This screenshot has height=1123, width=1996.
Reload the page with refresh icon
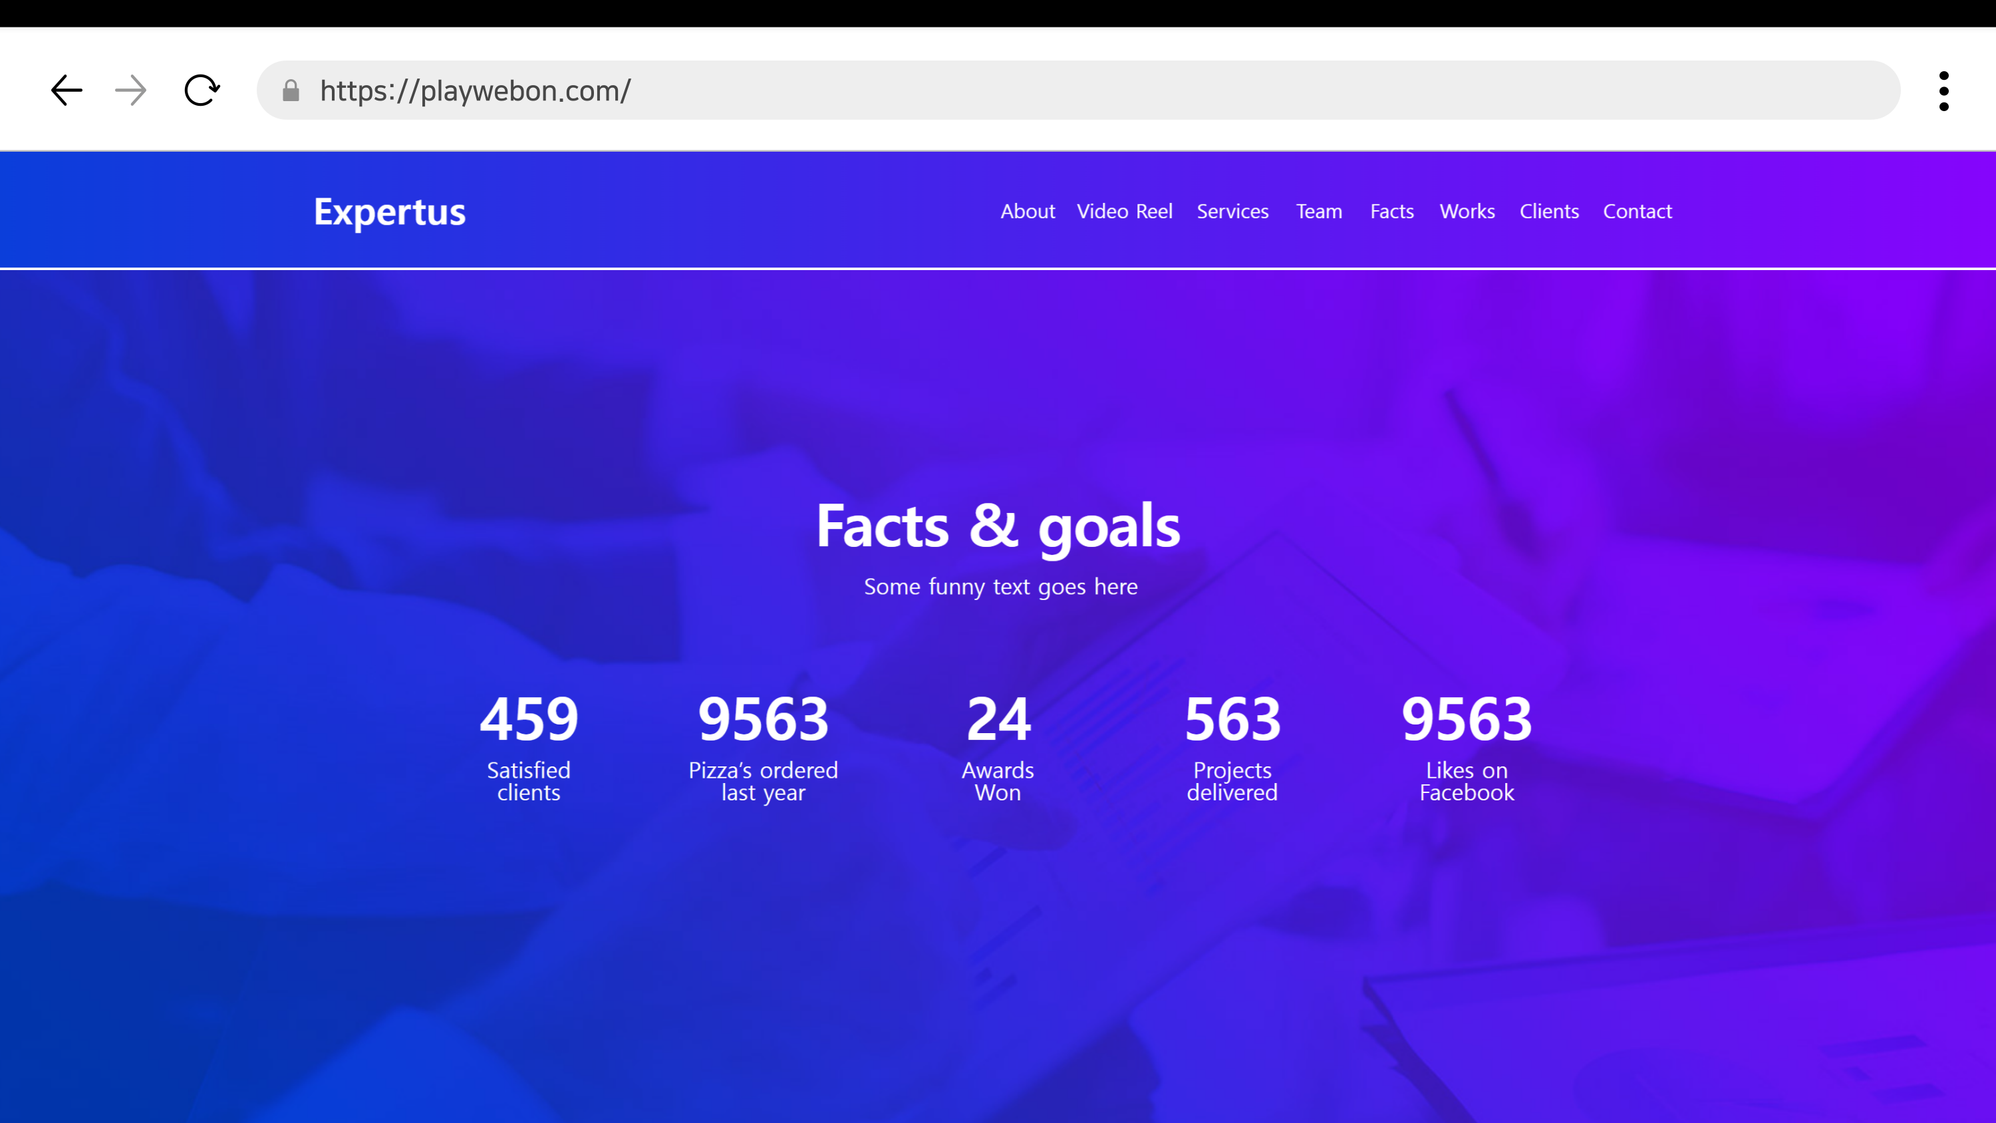click(202, 90)
